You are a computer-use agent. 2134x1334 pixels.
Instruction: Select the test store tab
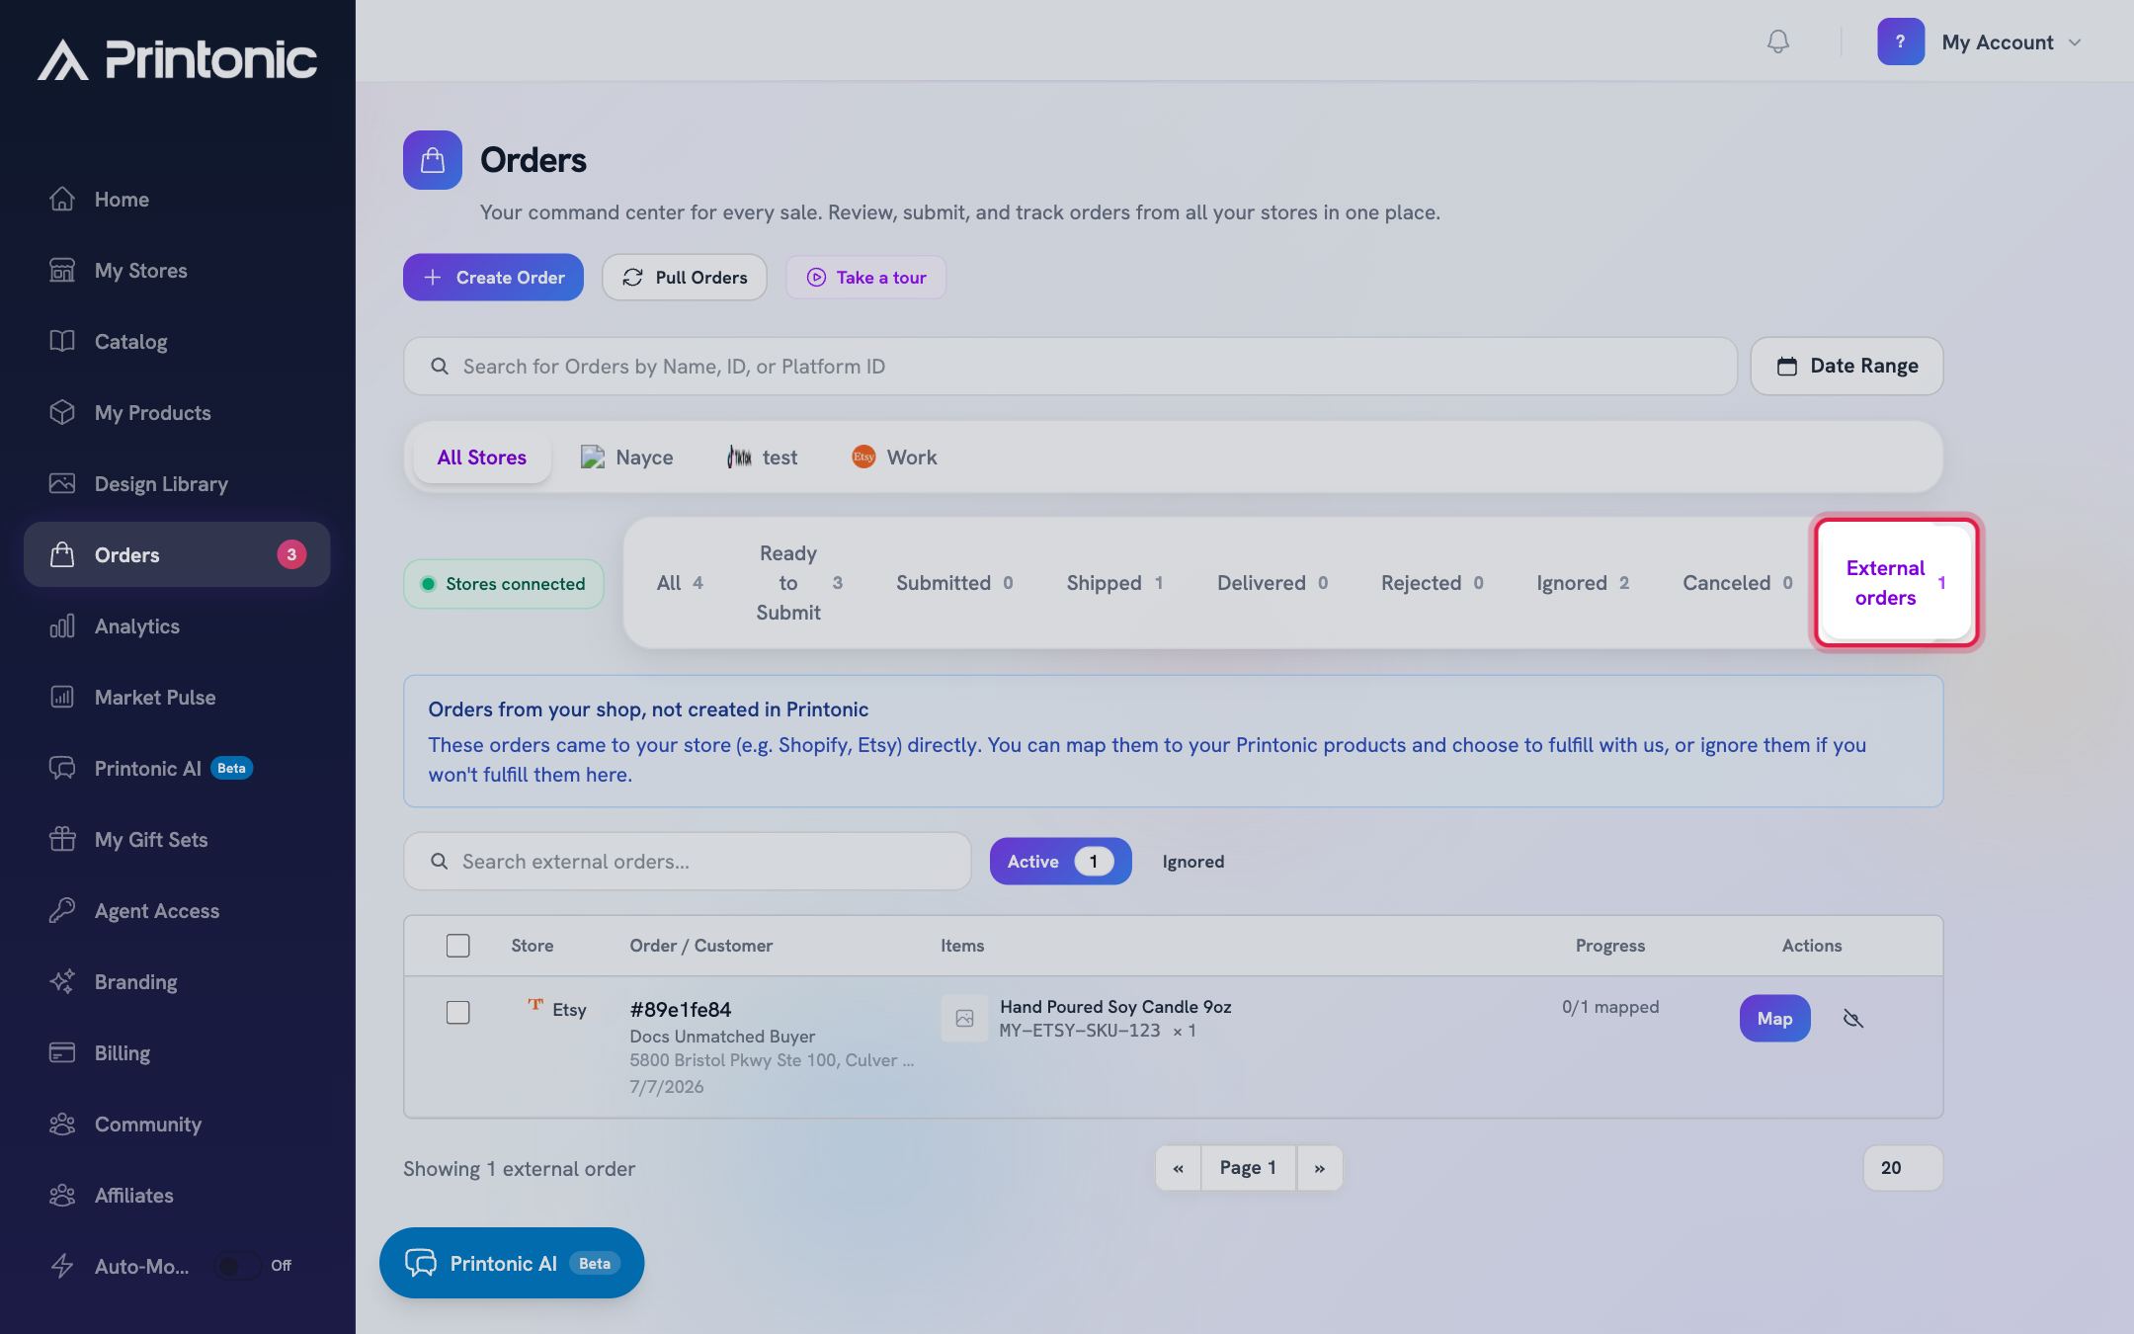[763, 458]
